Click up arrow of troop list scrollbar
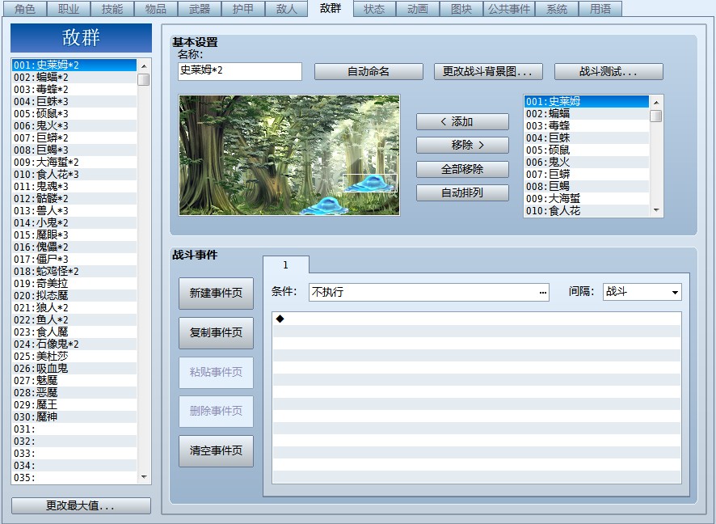Screen dimensions: 716x524 144,66
